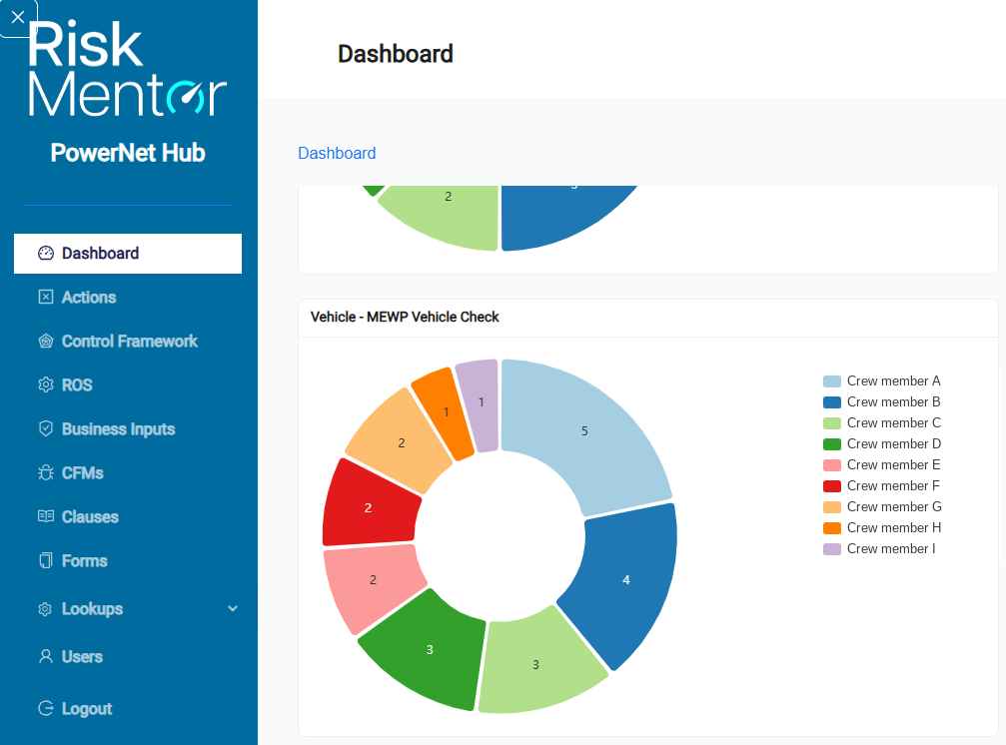This screenshot has height=745, width=1006.
Task: Toggle Crew member I legend swatch
Action: click(x=831, y=549)
